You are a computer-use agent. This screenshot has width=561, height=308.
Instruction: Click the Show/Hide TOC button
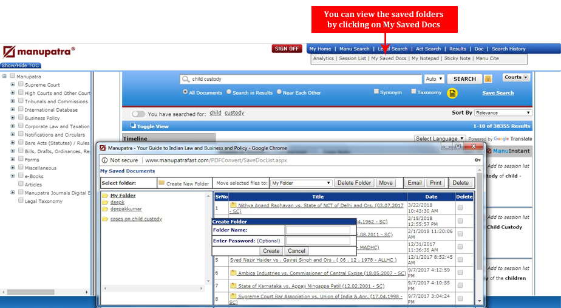click(x=21, y=66)
